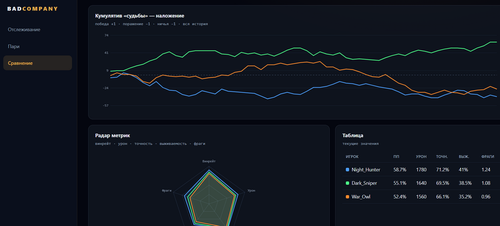The height and width of the screenshot is (226, 500).
Task: Click the 41% survivability value
Action: [x=463, y=170]
